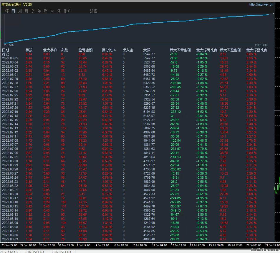Select the 日 daily statistics tab
This screenshot has width=280, height=253.
click(13, 11)
